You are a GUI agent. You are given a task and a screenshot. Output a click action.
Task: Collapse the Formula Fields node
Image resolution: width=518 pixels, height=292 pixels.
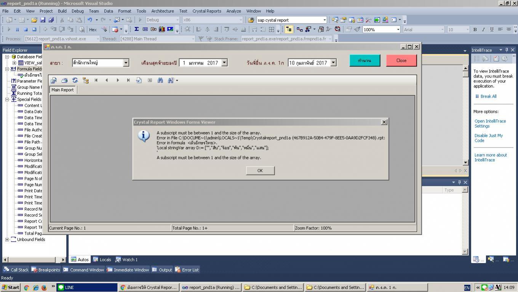click(7, 69)
